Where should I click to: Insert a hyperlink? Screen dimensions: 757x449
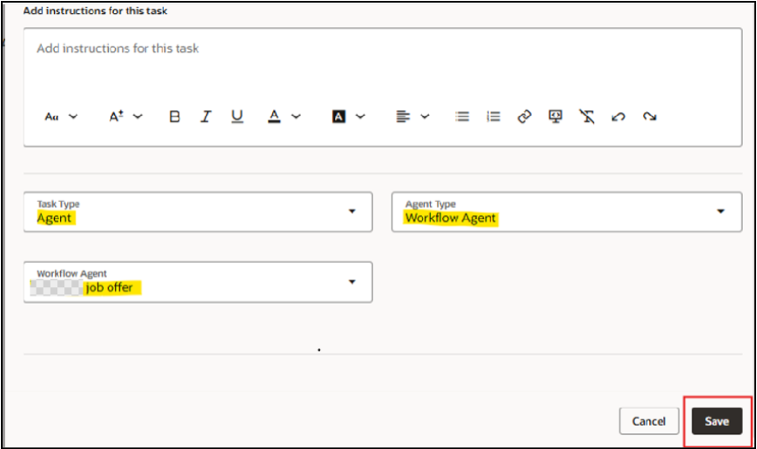pos(525,117)
